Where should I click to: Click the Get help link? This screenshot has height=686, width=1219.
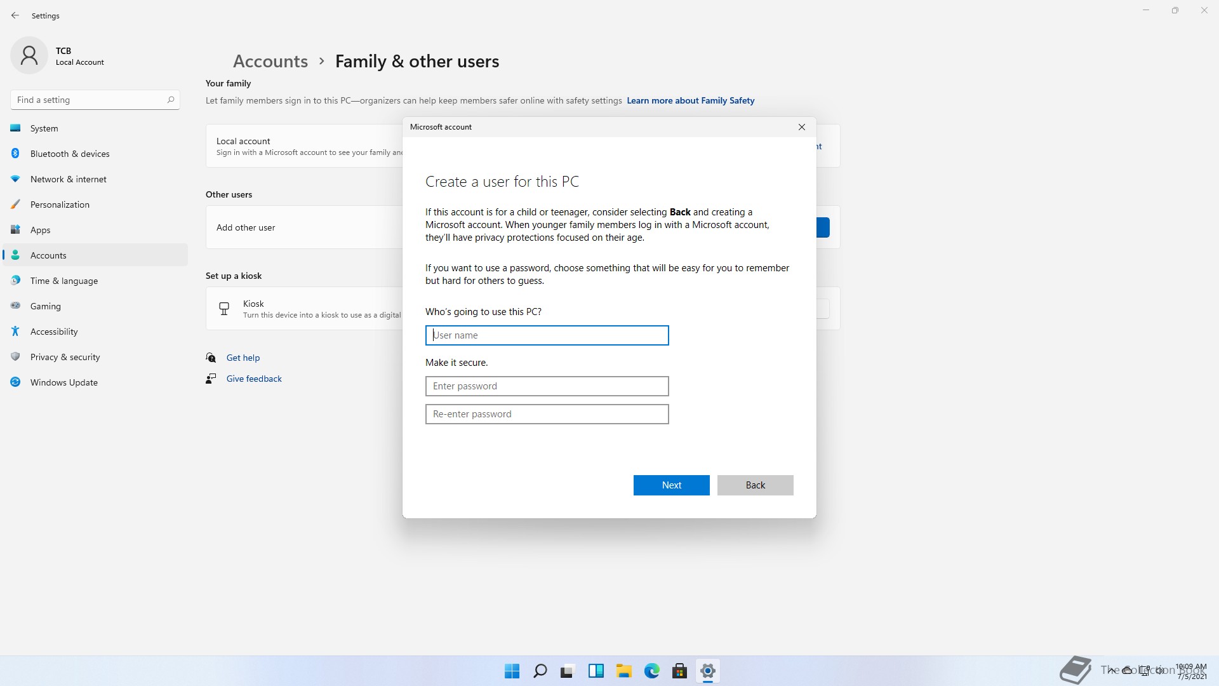click(243, 358)
